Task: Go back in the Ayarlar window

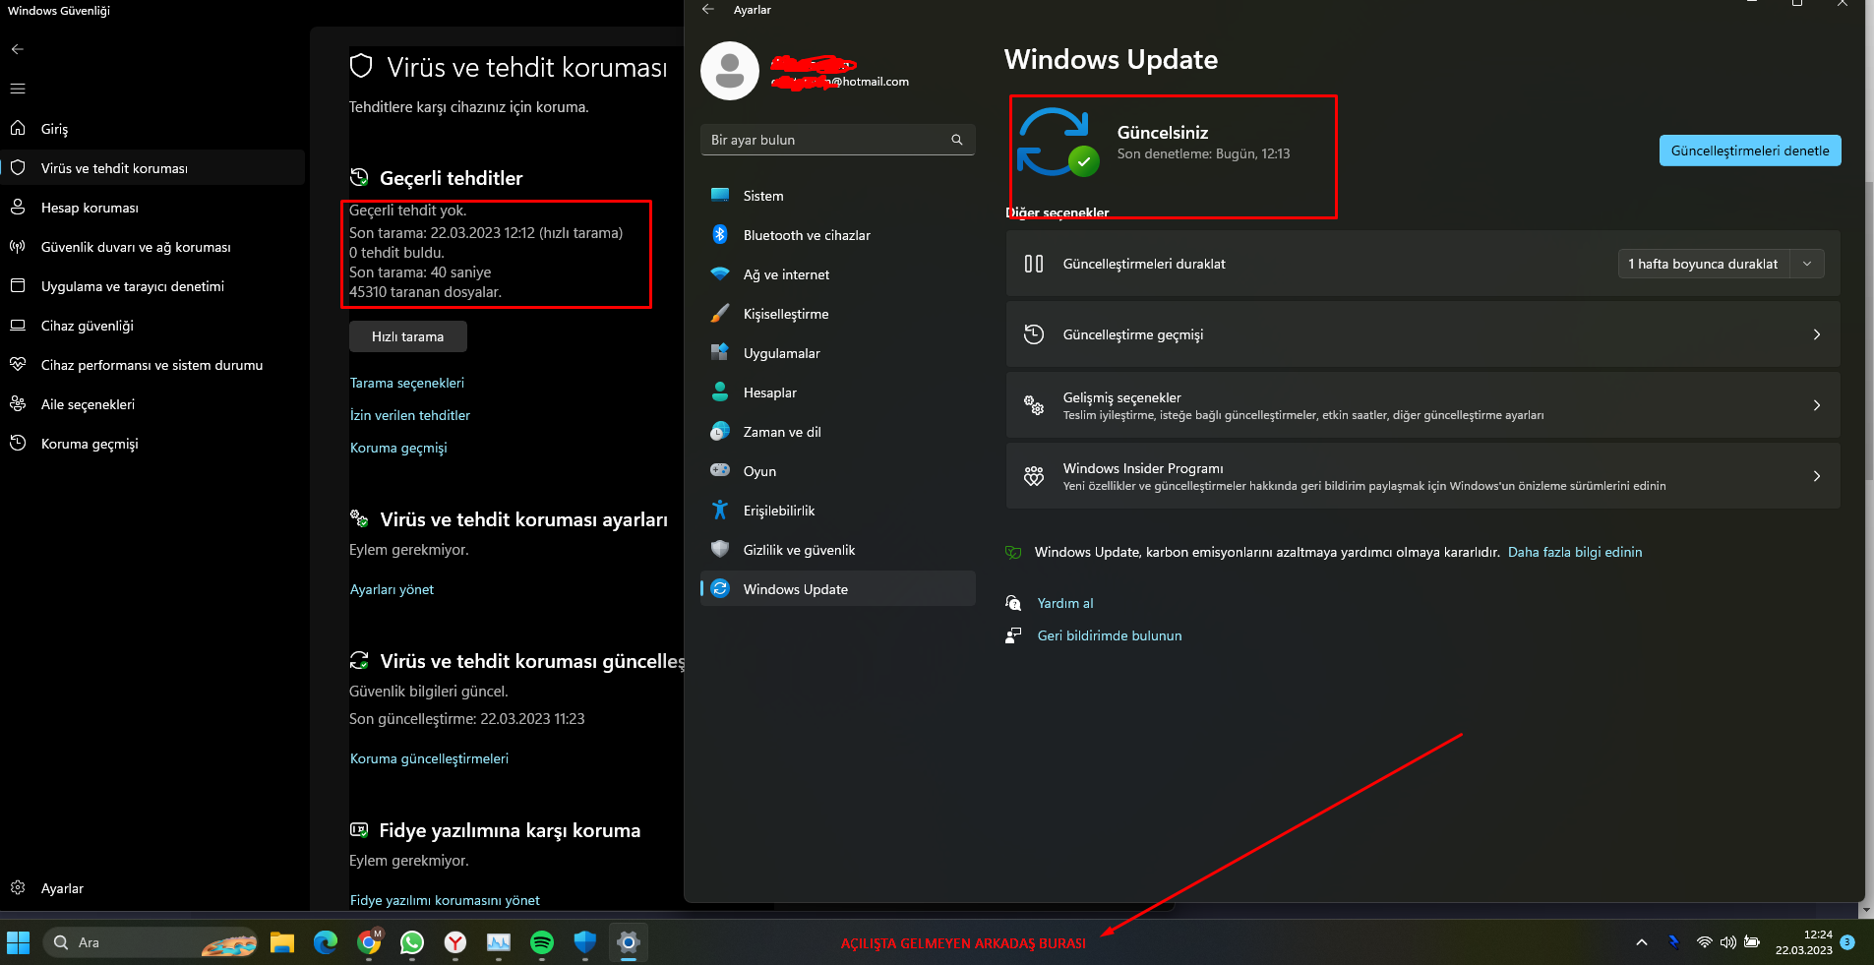Action: (x=708, y=10)
